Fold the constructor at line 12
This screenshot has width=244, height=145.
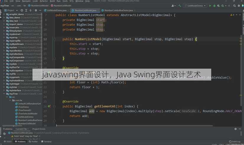(55, 39)
